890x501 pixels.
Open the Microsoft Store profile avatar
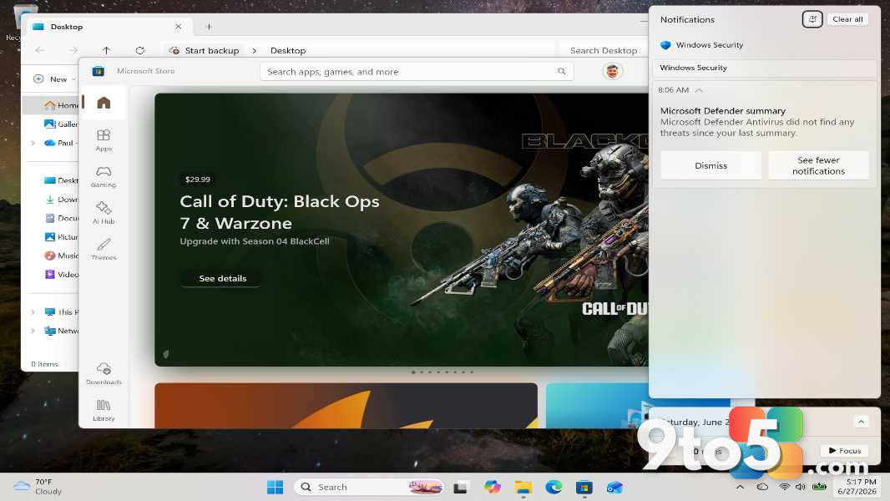click(x=612, y=72)
